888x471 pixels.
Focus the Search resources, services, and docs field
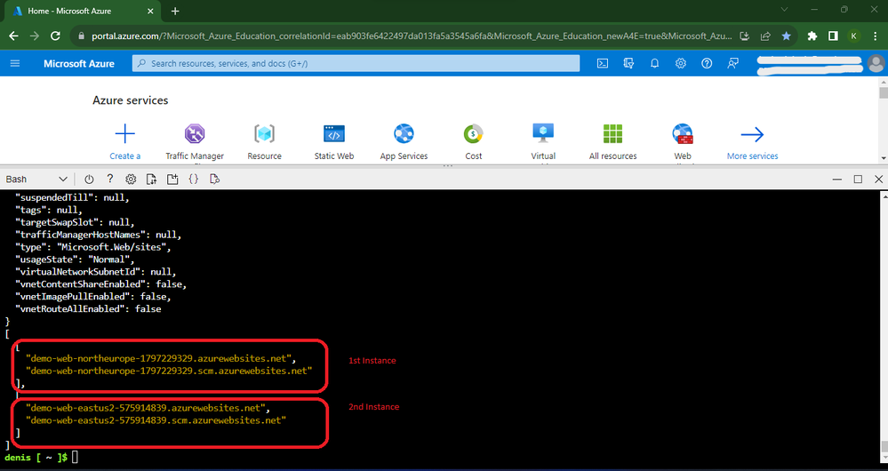(x=356, y=63)
